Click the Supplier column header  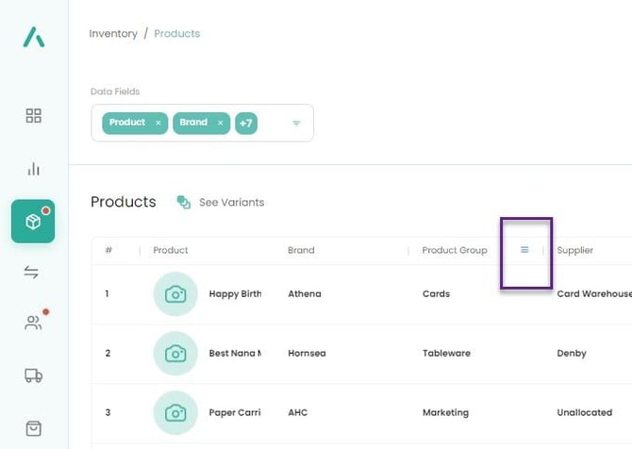[x=574, y=250]
